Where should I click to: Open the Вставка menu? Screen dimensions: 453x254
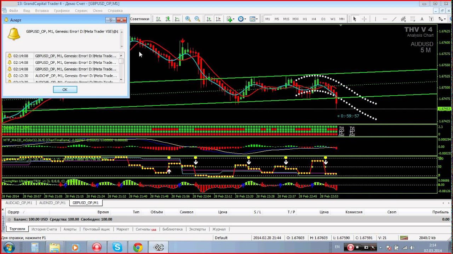[x=42, y=11]
